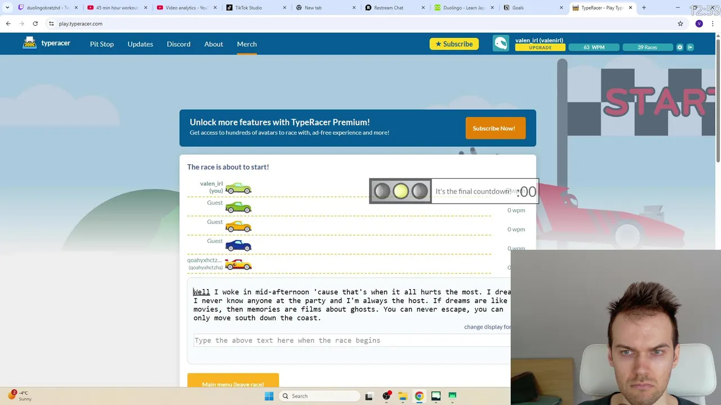Click the orange Guest car
Screen dimensions: 721x405
pyautogui.click(x=238, y=226)
